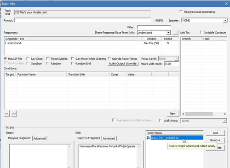Open the ellipsis browse button beside Understand
Screen dimensions: 230x168
[175, 33]
